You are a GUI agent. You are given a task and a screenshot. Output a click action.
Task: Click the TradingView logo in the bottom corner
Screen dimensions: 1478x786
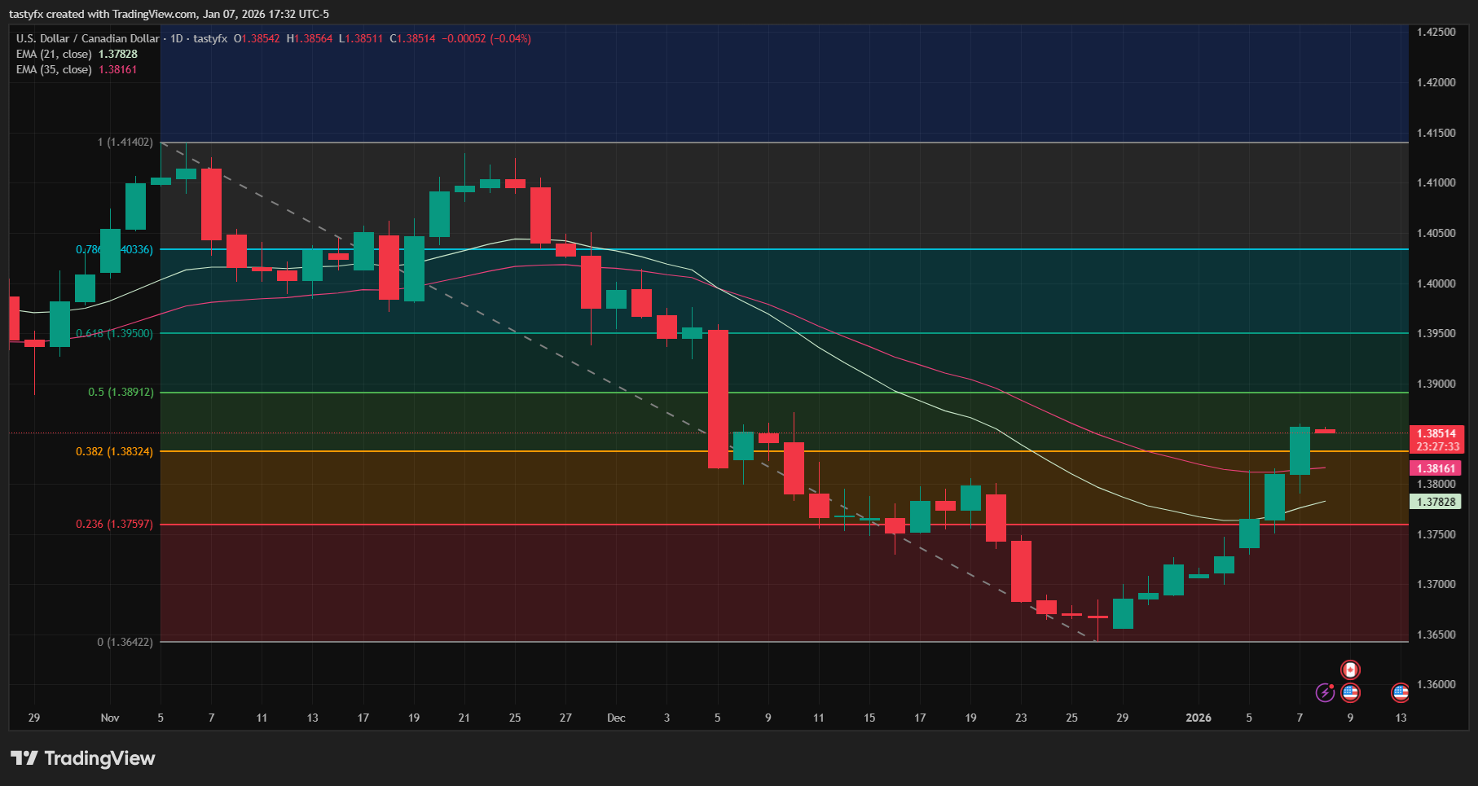pos(81,758)
